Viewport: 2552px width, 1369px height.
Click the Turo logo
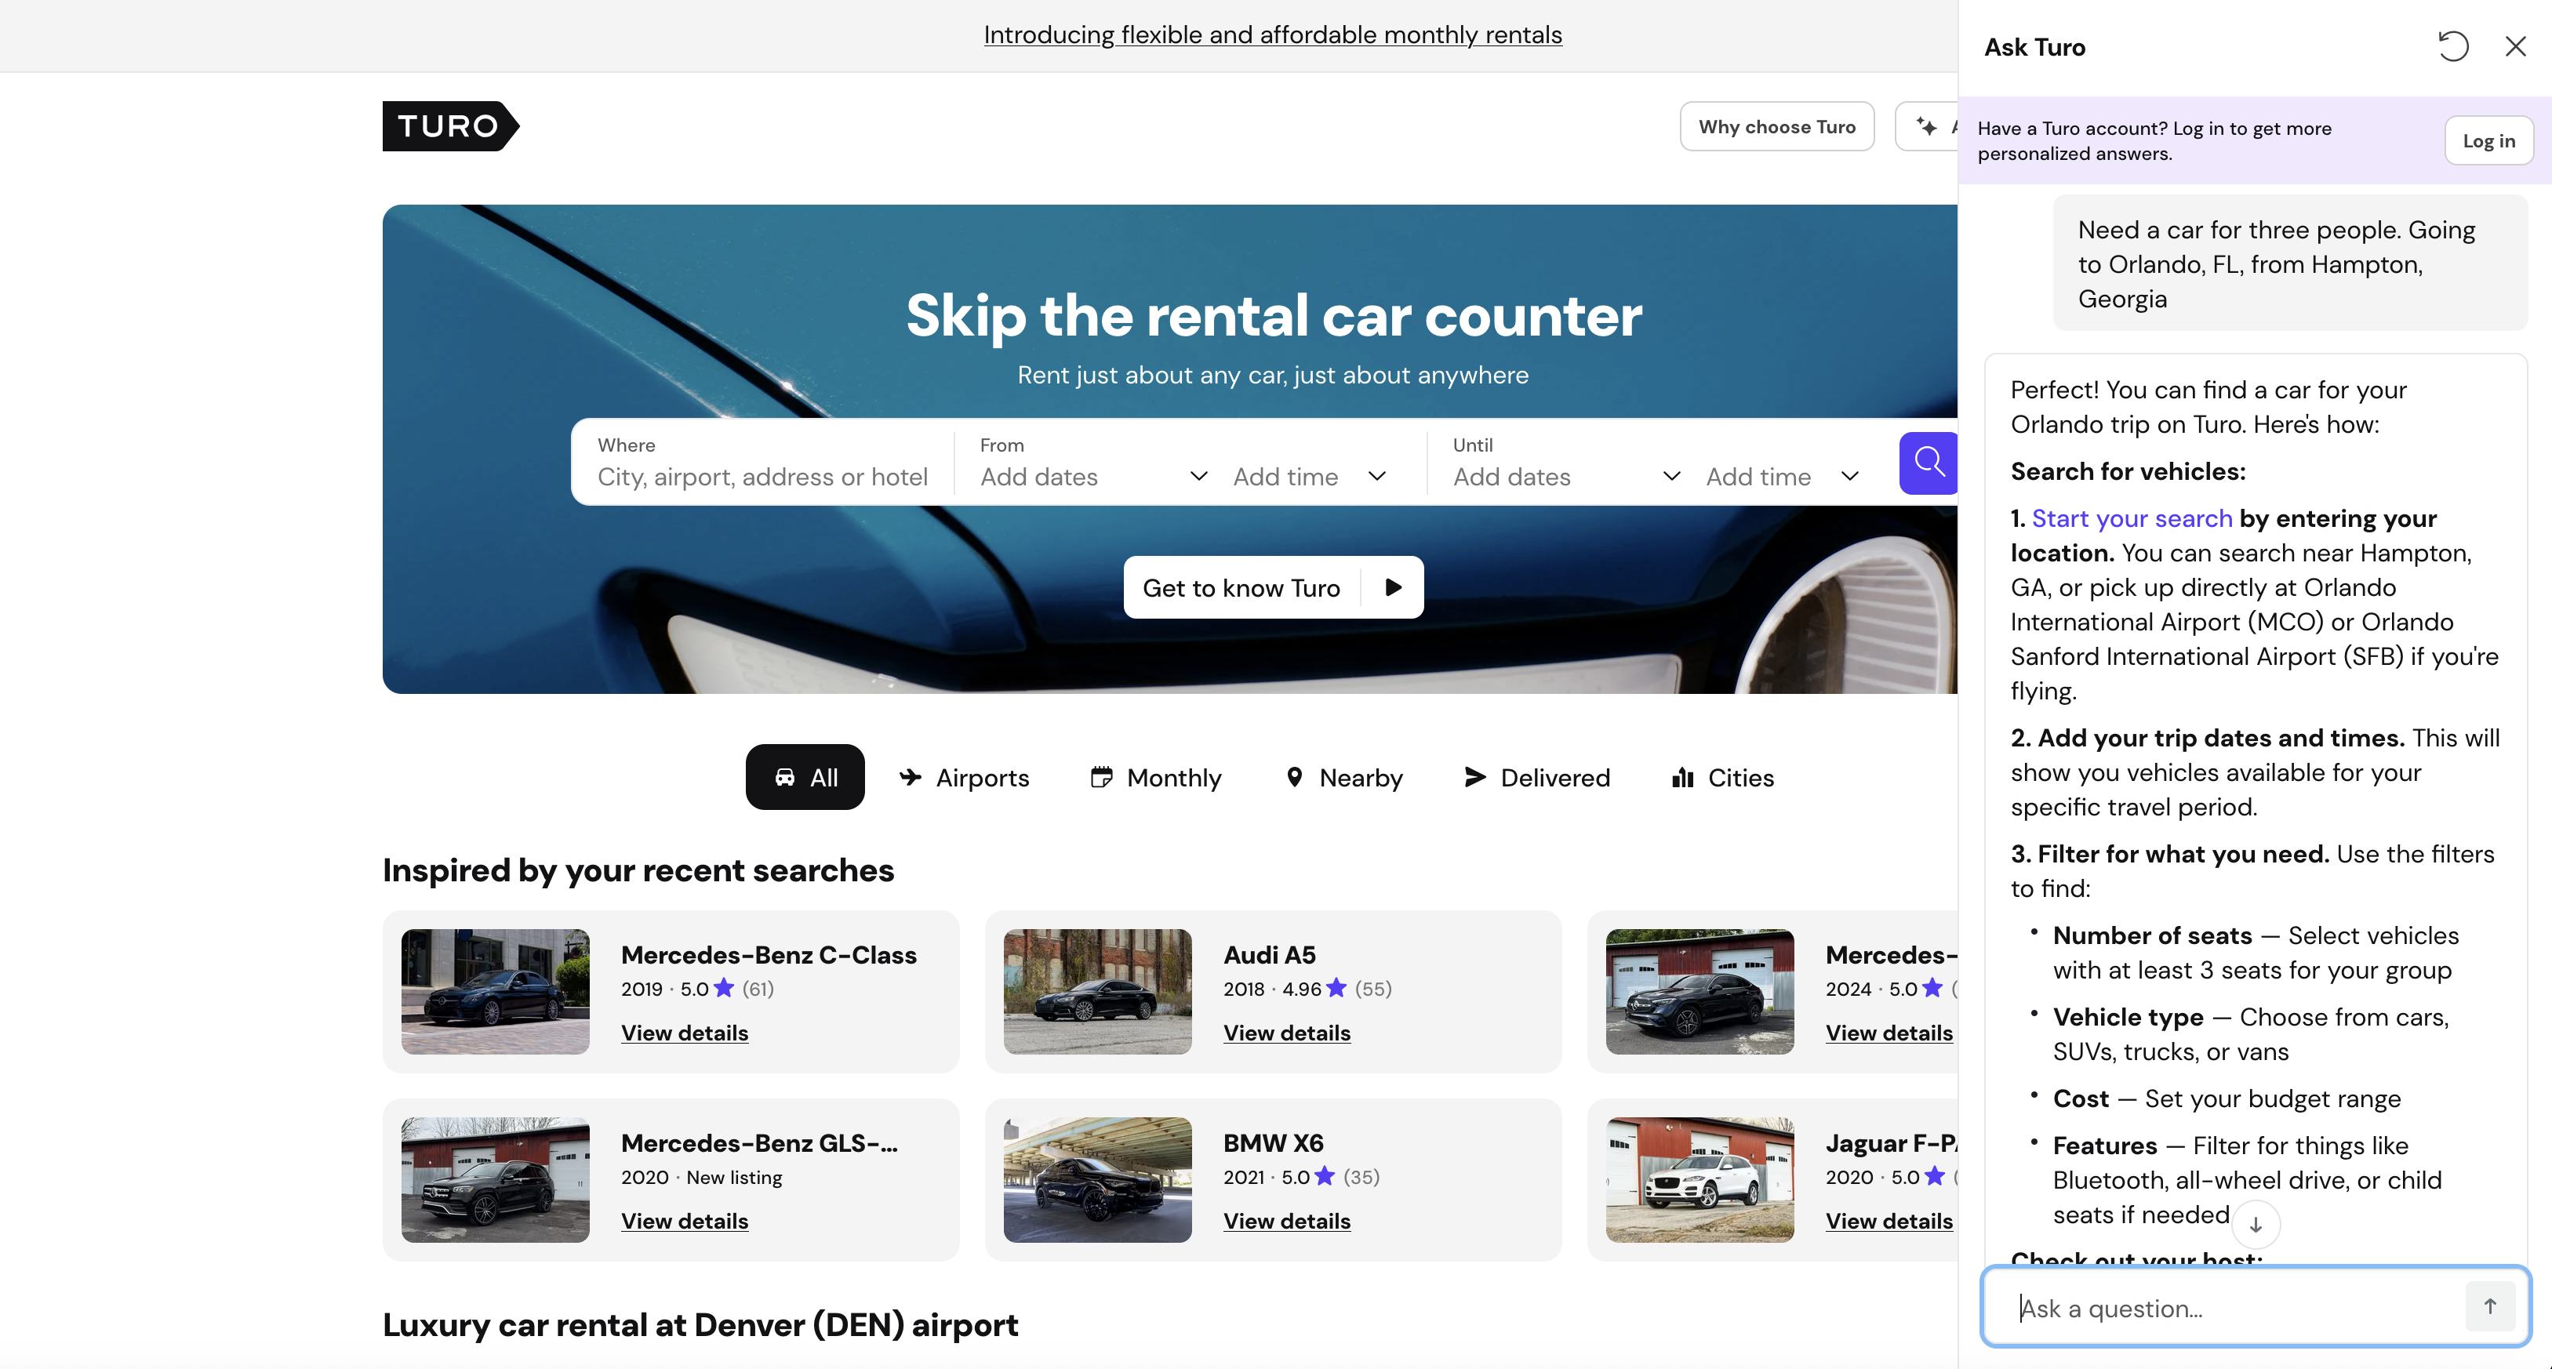[x=451, y=125]
